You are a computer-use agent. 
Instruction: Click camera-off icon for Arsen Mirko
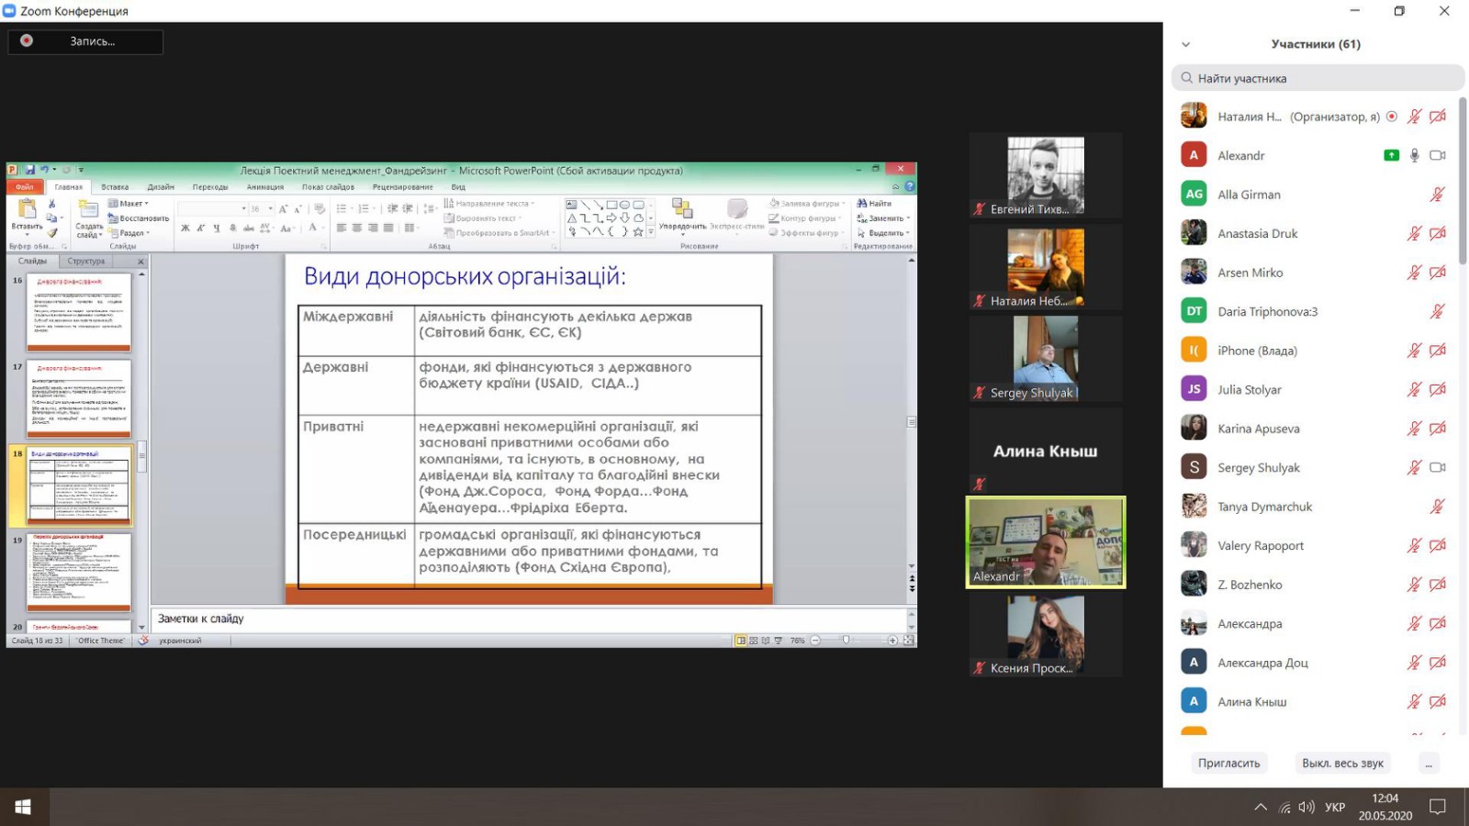click(x=1438, y=273)
